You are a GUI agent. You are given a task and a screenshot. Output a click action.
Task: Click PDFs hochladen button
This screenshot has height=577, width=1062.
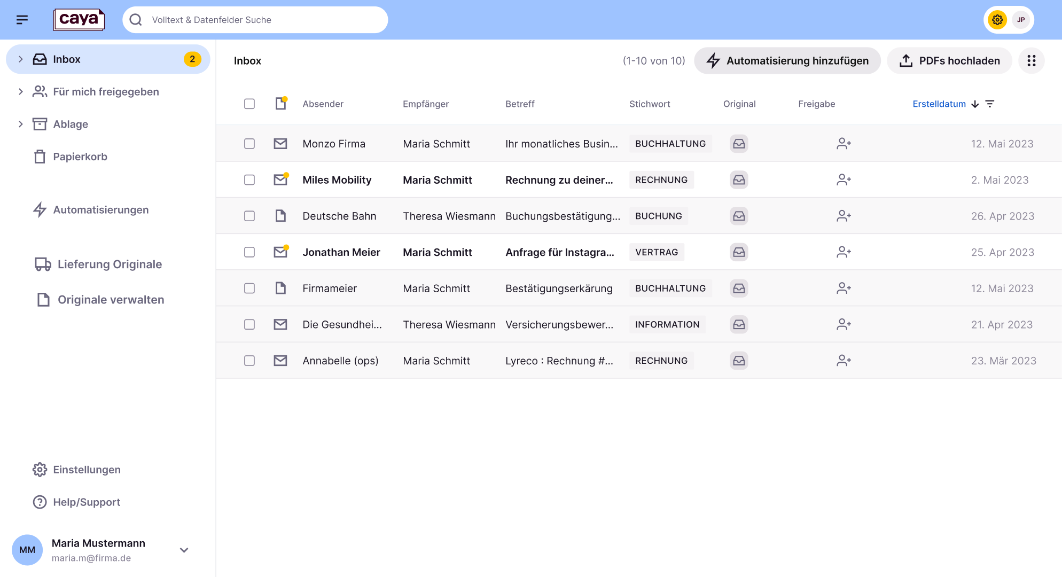click(x=949, y=61)
